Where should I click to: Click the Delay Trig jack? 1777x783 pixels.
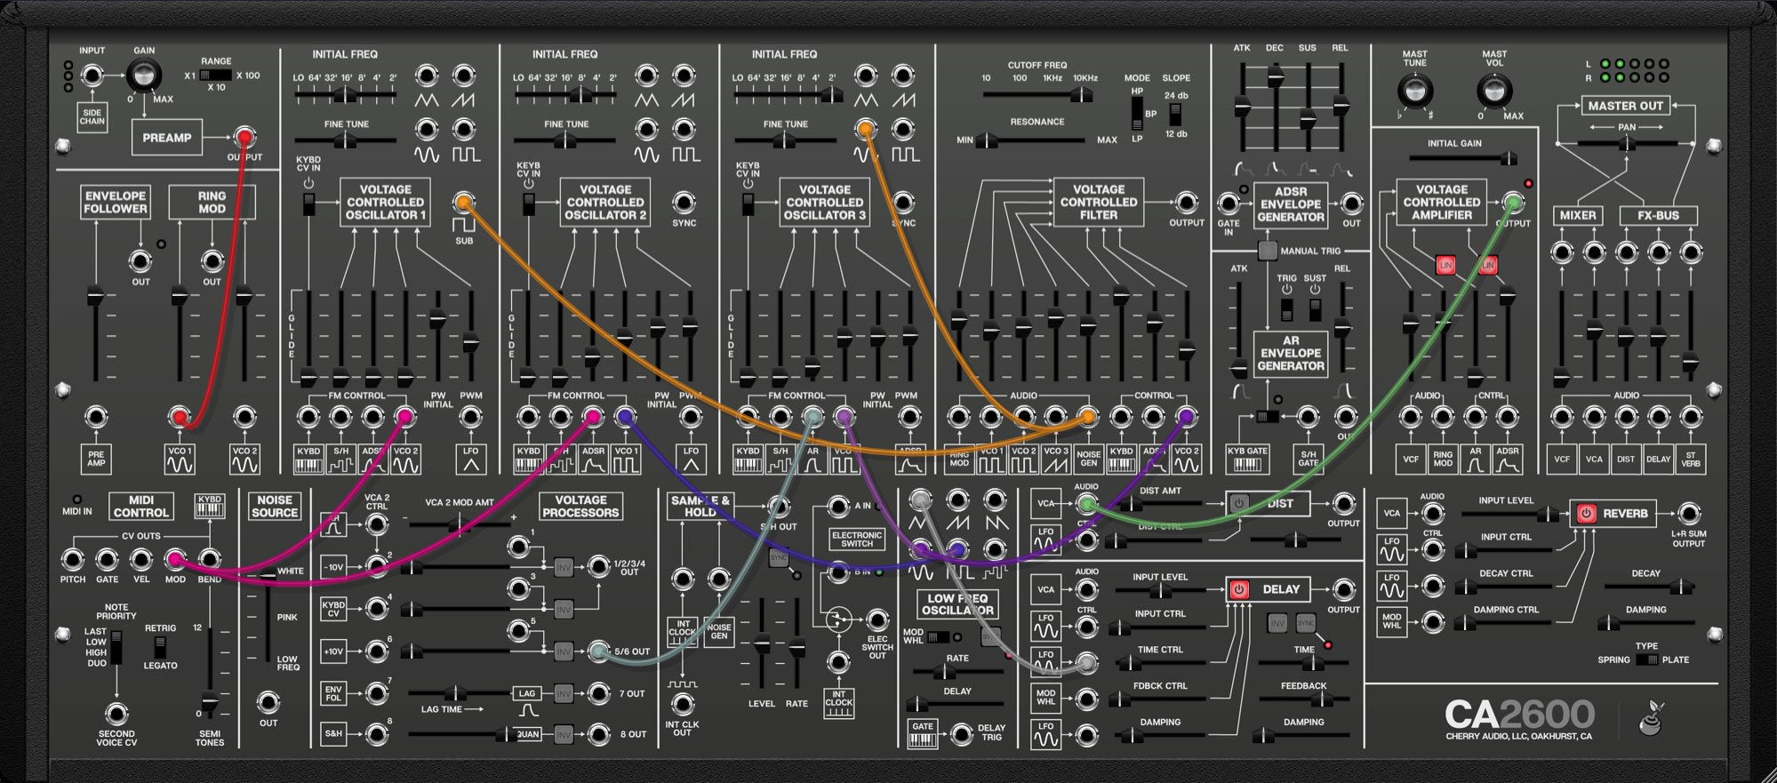(x=961, y=733)
